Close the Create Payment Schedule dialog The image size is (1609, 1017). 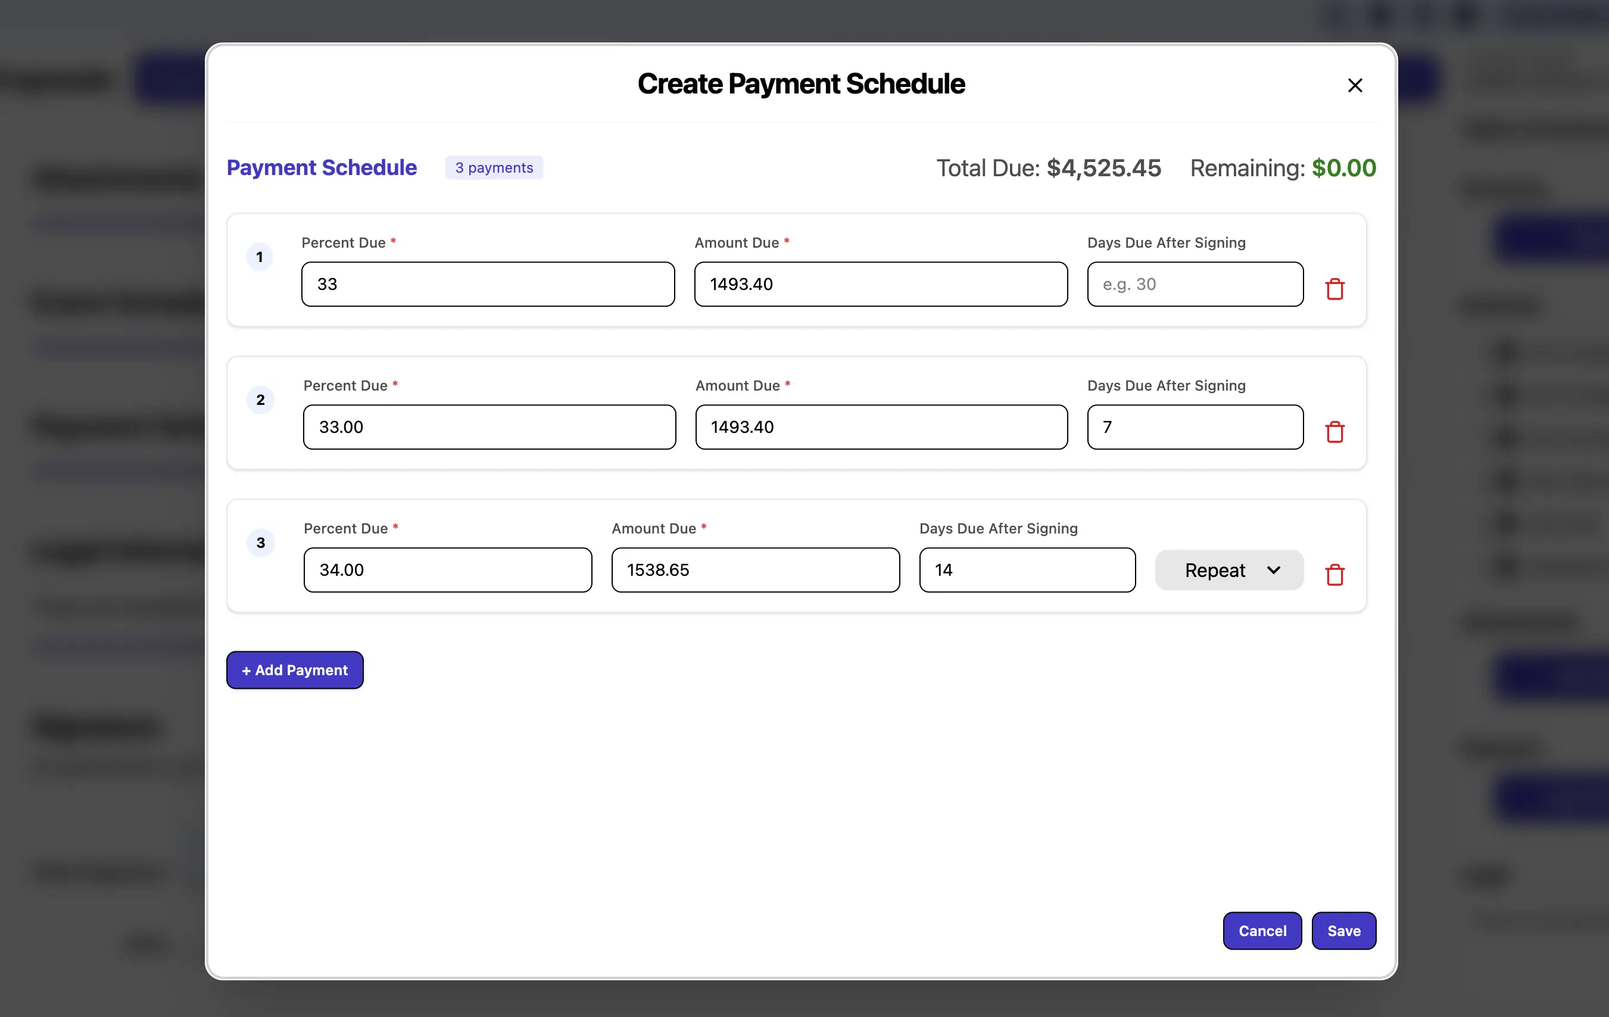coord(1354,85)
